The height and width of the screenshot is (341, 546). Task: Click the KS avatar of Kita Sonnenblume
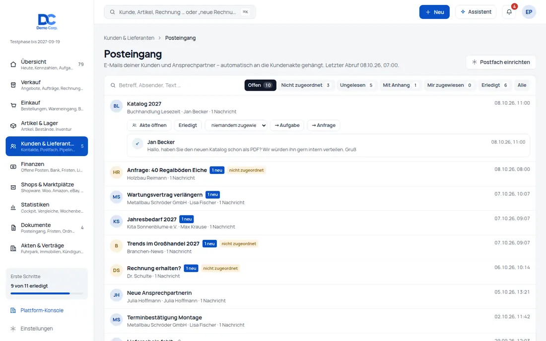click(116, 222)
